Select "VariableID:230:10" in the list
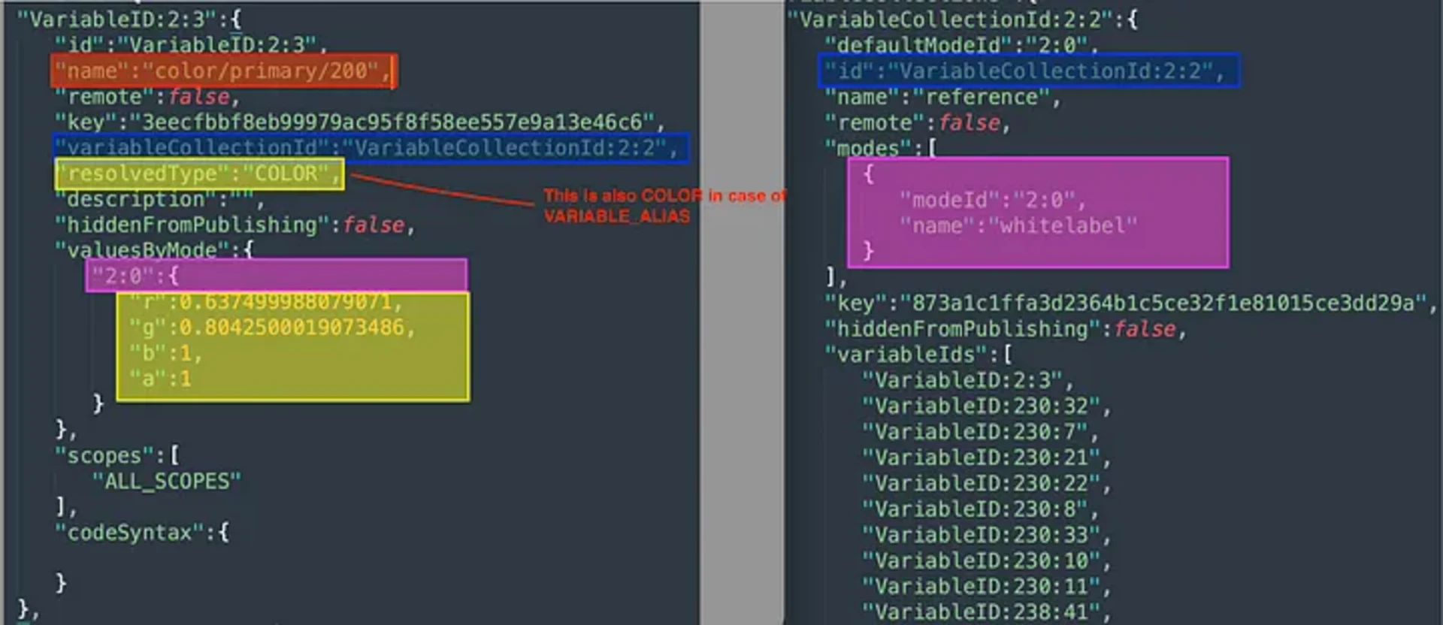 point(987,560)
